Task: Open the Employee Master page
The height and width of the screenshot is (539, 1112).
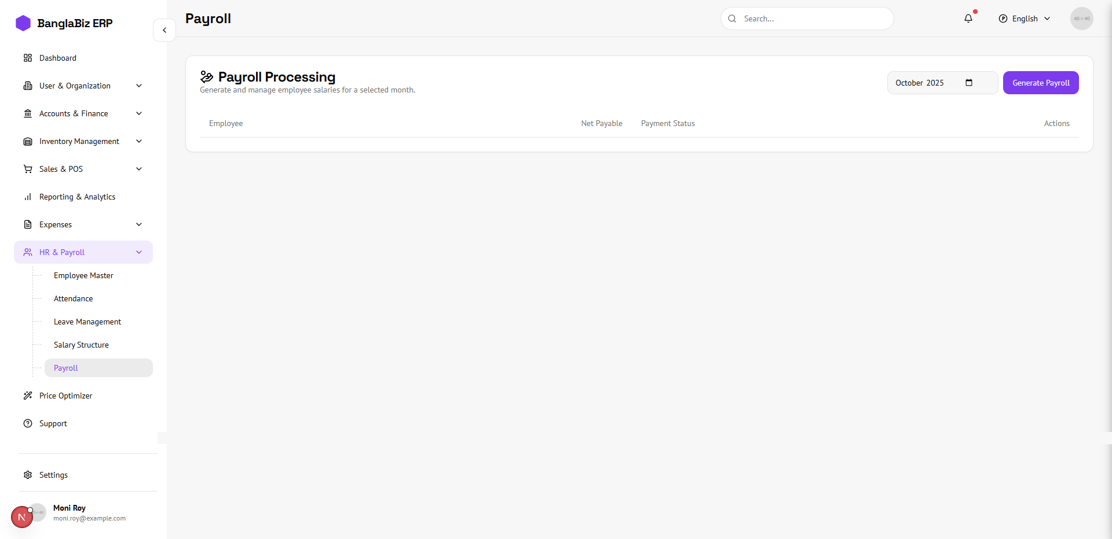Action: [83, 275]
